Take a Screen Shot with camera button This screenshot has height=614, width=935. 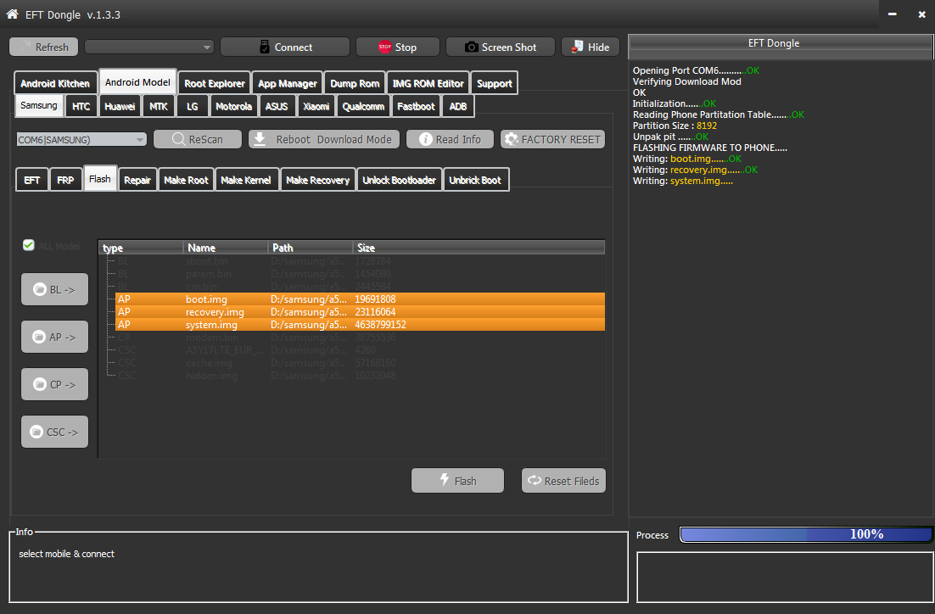[x=501, y=47]
